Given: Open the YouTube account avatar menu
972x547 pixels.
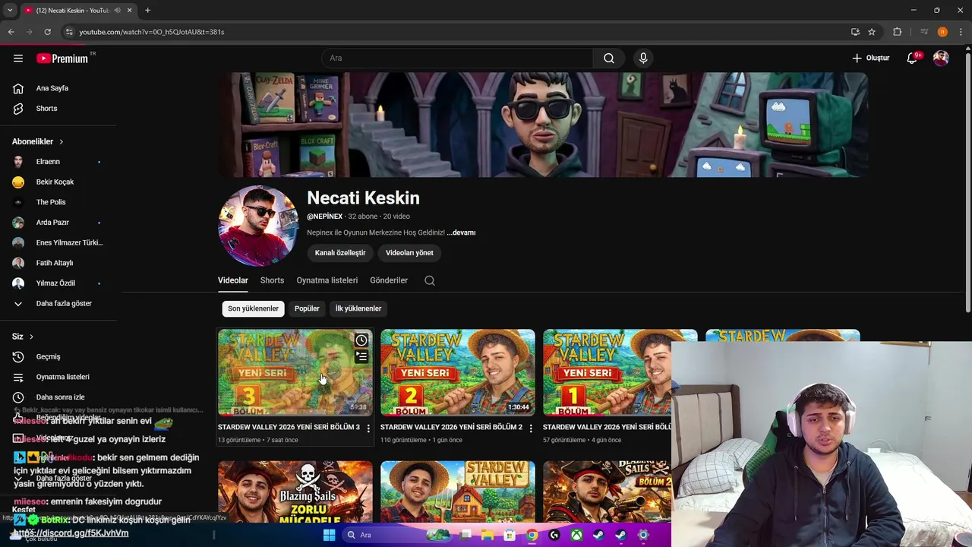Looking at the screenshot, I should [x=941, y=58].
